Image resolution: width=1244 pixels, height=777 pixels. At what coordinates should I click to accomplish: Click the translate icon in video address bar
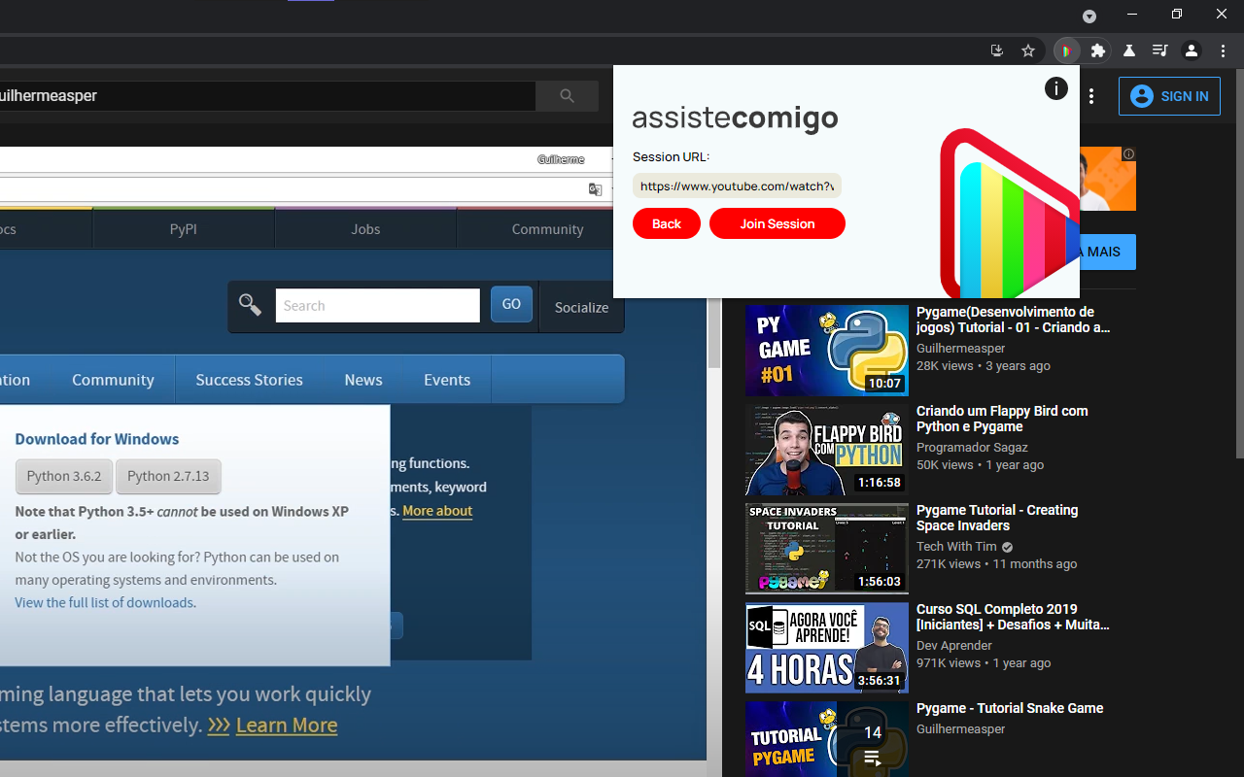[x=595, y=189]
